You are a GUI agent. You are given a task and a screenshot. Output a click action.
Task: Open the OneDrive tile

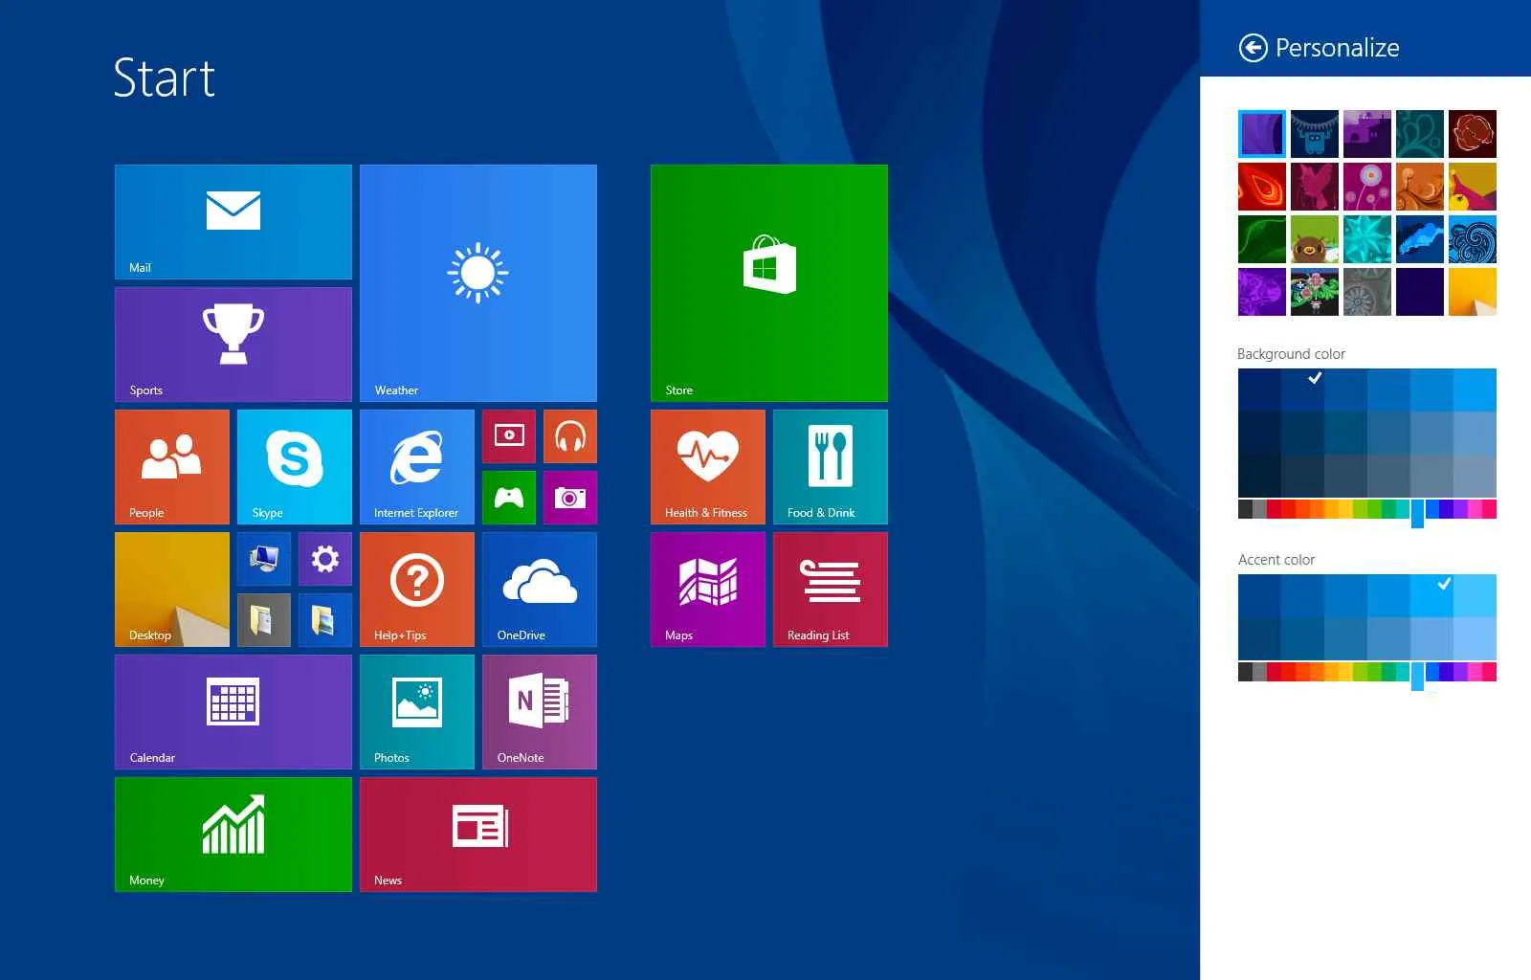[540, 590]
